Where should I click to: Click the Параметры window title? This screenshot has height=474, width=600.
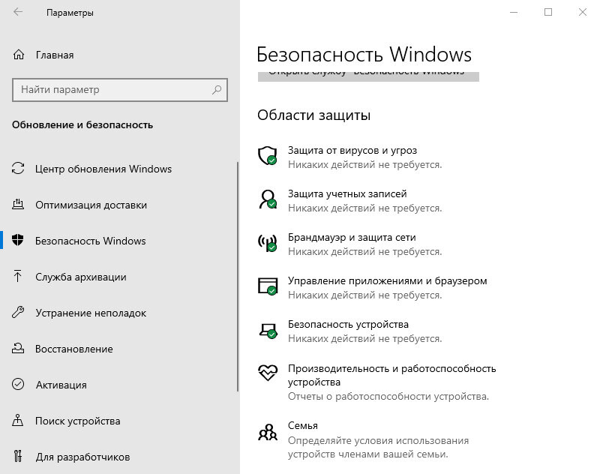coord(70,13)
